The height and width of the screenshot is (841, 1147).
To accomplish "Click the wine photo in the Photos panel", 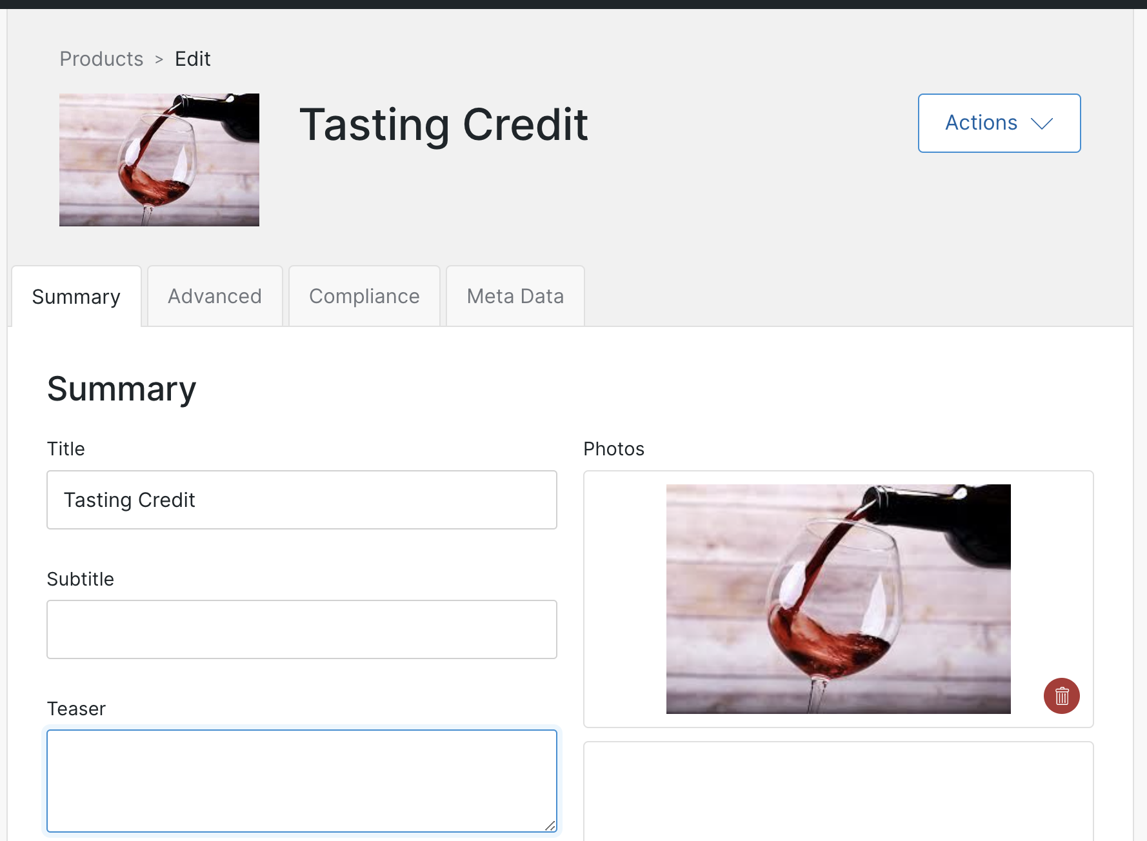I will [838, 599].
